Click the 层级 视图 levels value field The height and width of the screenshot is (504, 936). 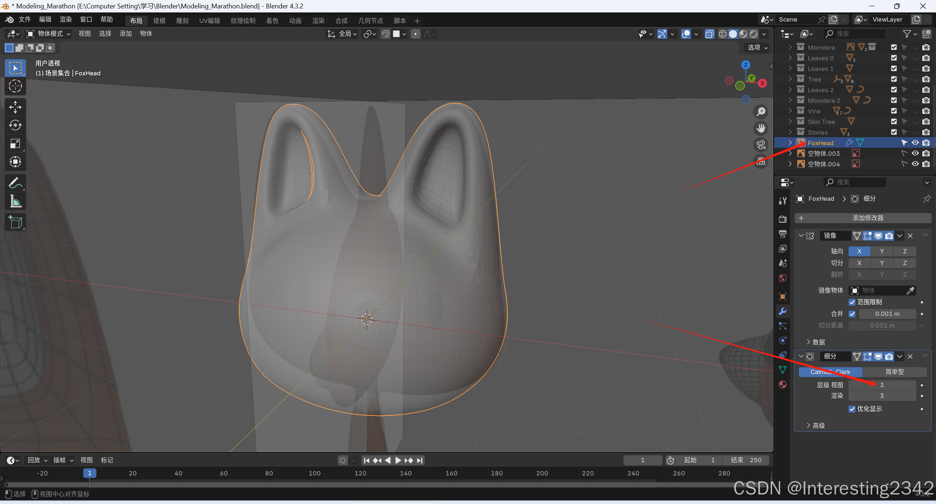[x=882, y=385]
